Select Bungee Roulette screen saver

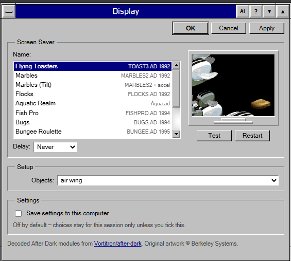click(x=93, y=132)
